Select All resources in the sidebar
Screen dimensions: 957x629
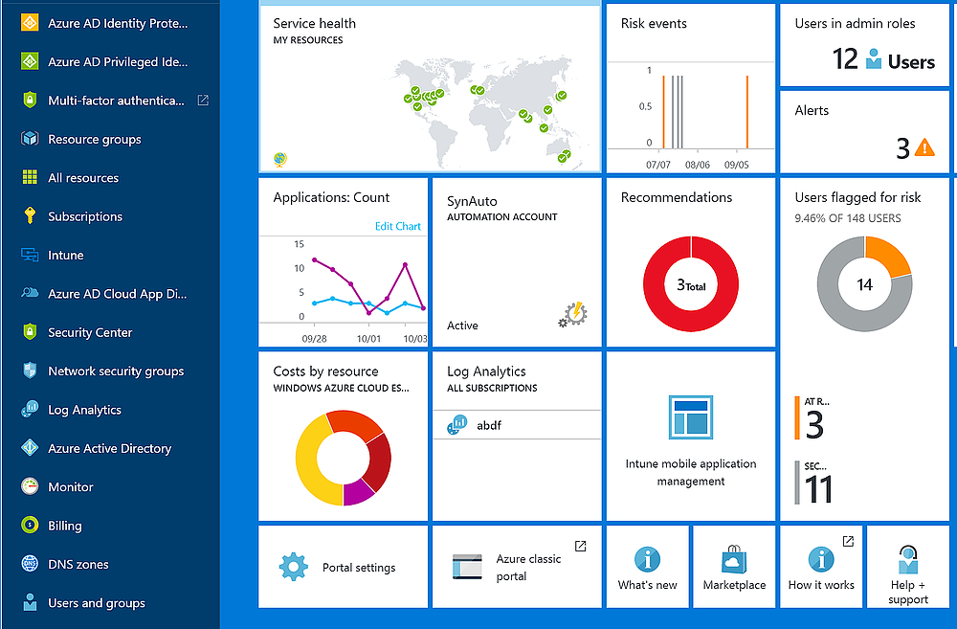point(83,178)
